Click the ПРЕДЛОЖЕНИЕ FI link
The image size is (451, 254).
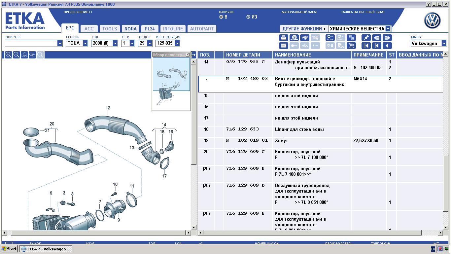78,12
